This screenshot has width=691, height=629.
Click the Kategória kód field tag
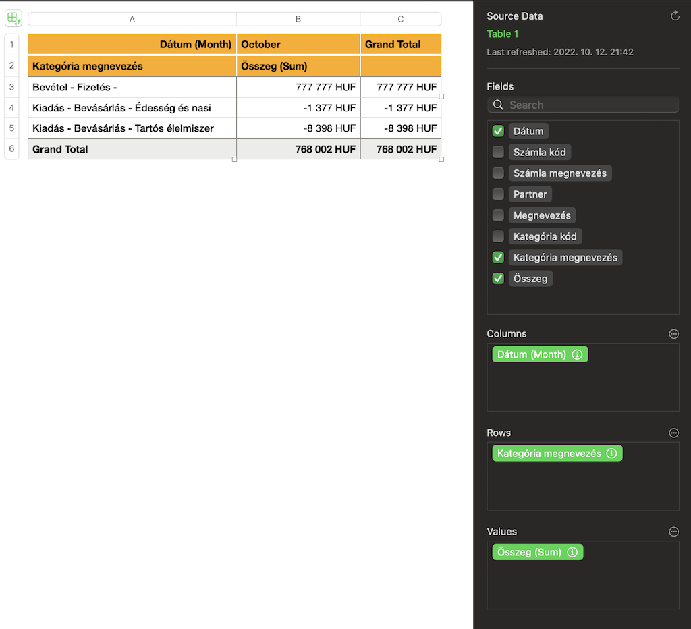point(545,236)
